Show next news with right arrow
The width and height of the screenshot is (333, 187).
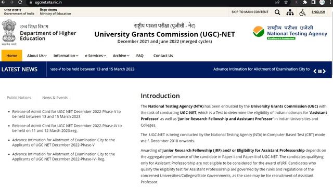324,71
